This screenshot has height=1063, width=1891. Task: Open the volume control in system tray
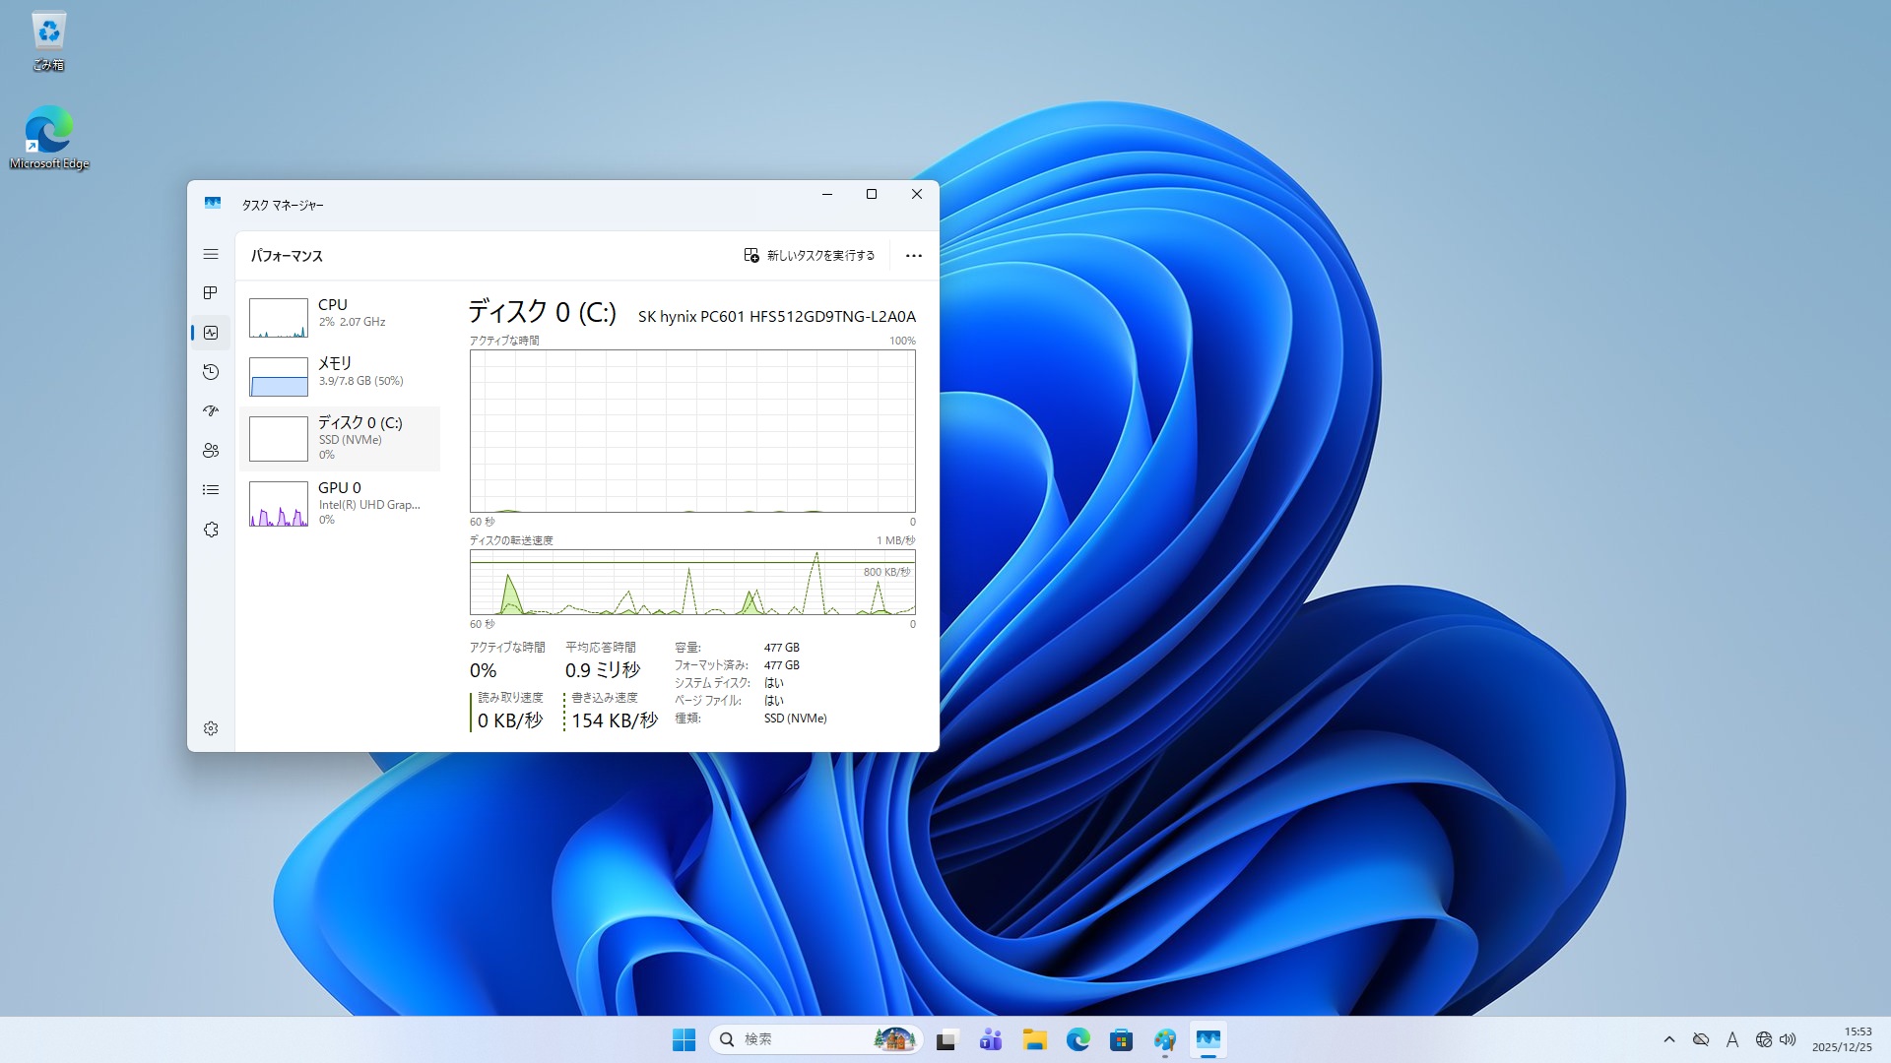tap(1788, 1039)
